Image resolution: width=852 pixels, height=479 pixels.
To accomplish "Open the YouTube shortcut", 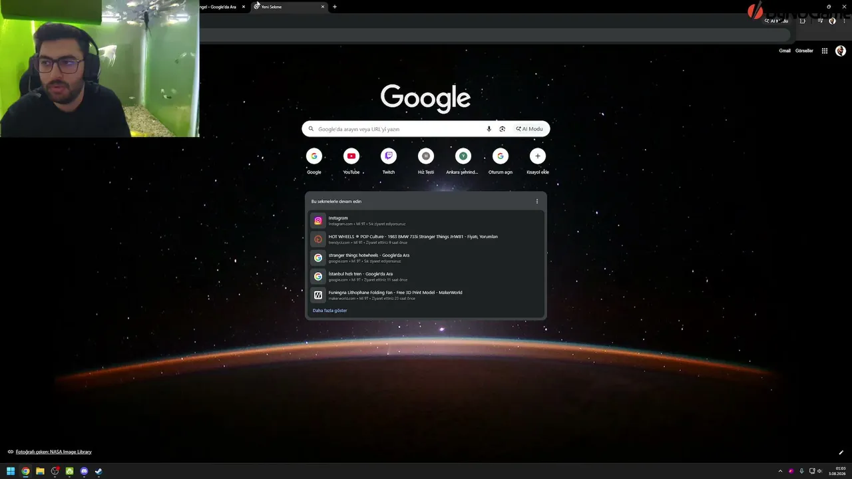I will [351, 161].
